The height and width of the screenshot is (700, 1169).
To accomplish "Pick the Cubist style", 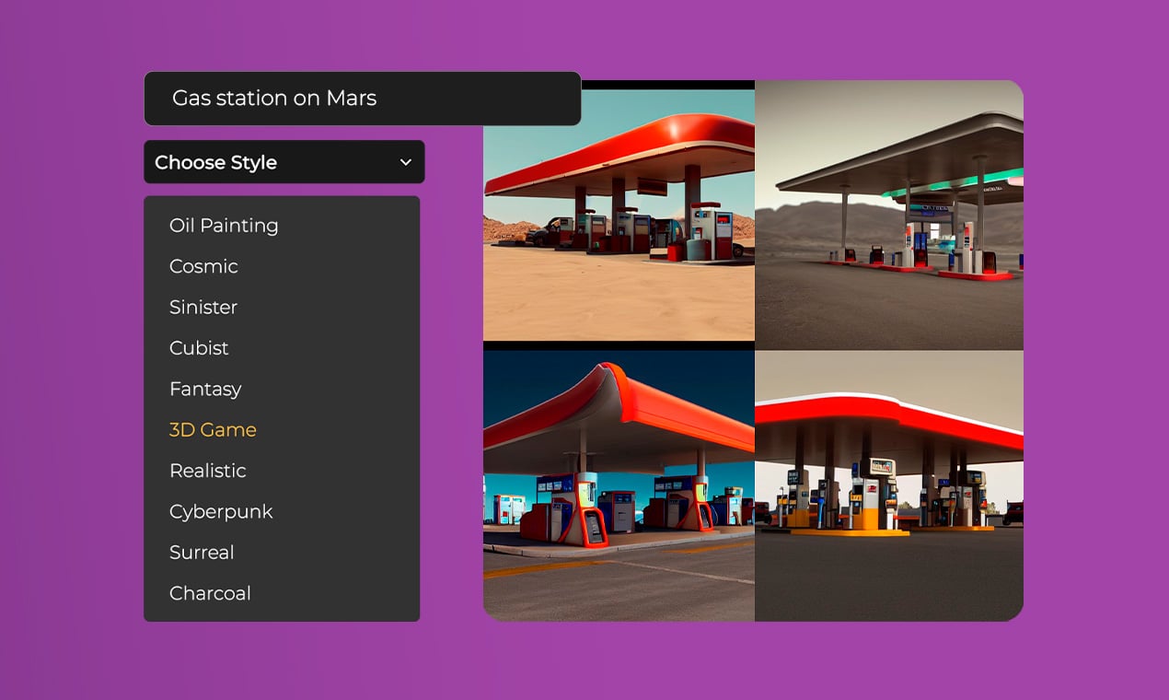I will [x=198, y=348].
